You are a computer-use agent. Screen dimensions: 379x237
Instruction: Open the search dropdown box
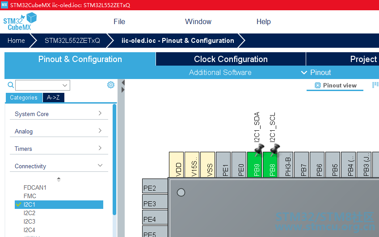(42, 85)
